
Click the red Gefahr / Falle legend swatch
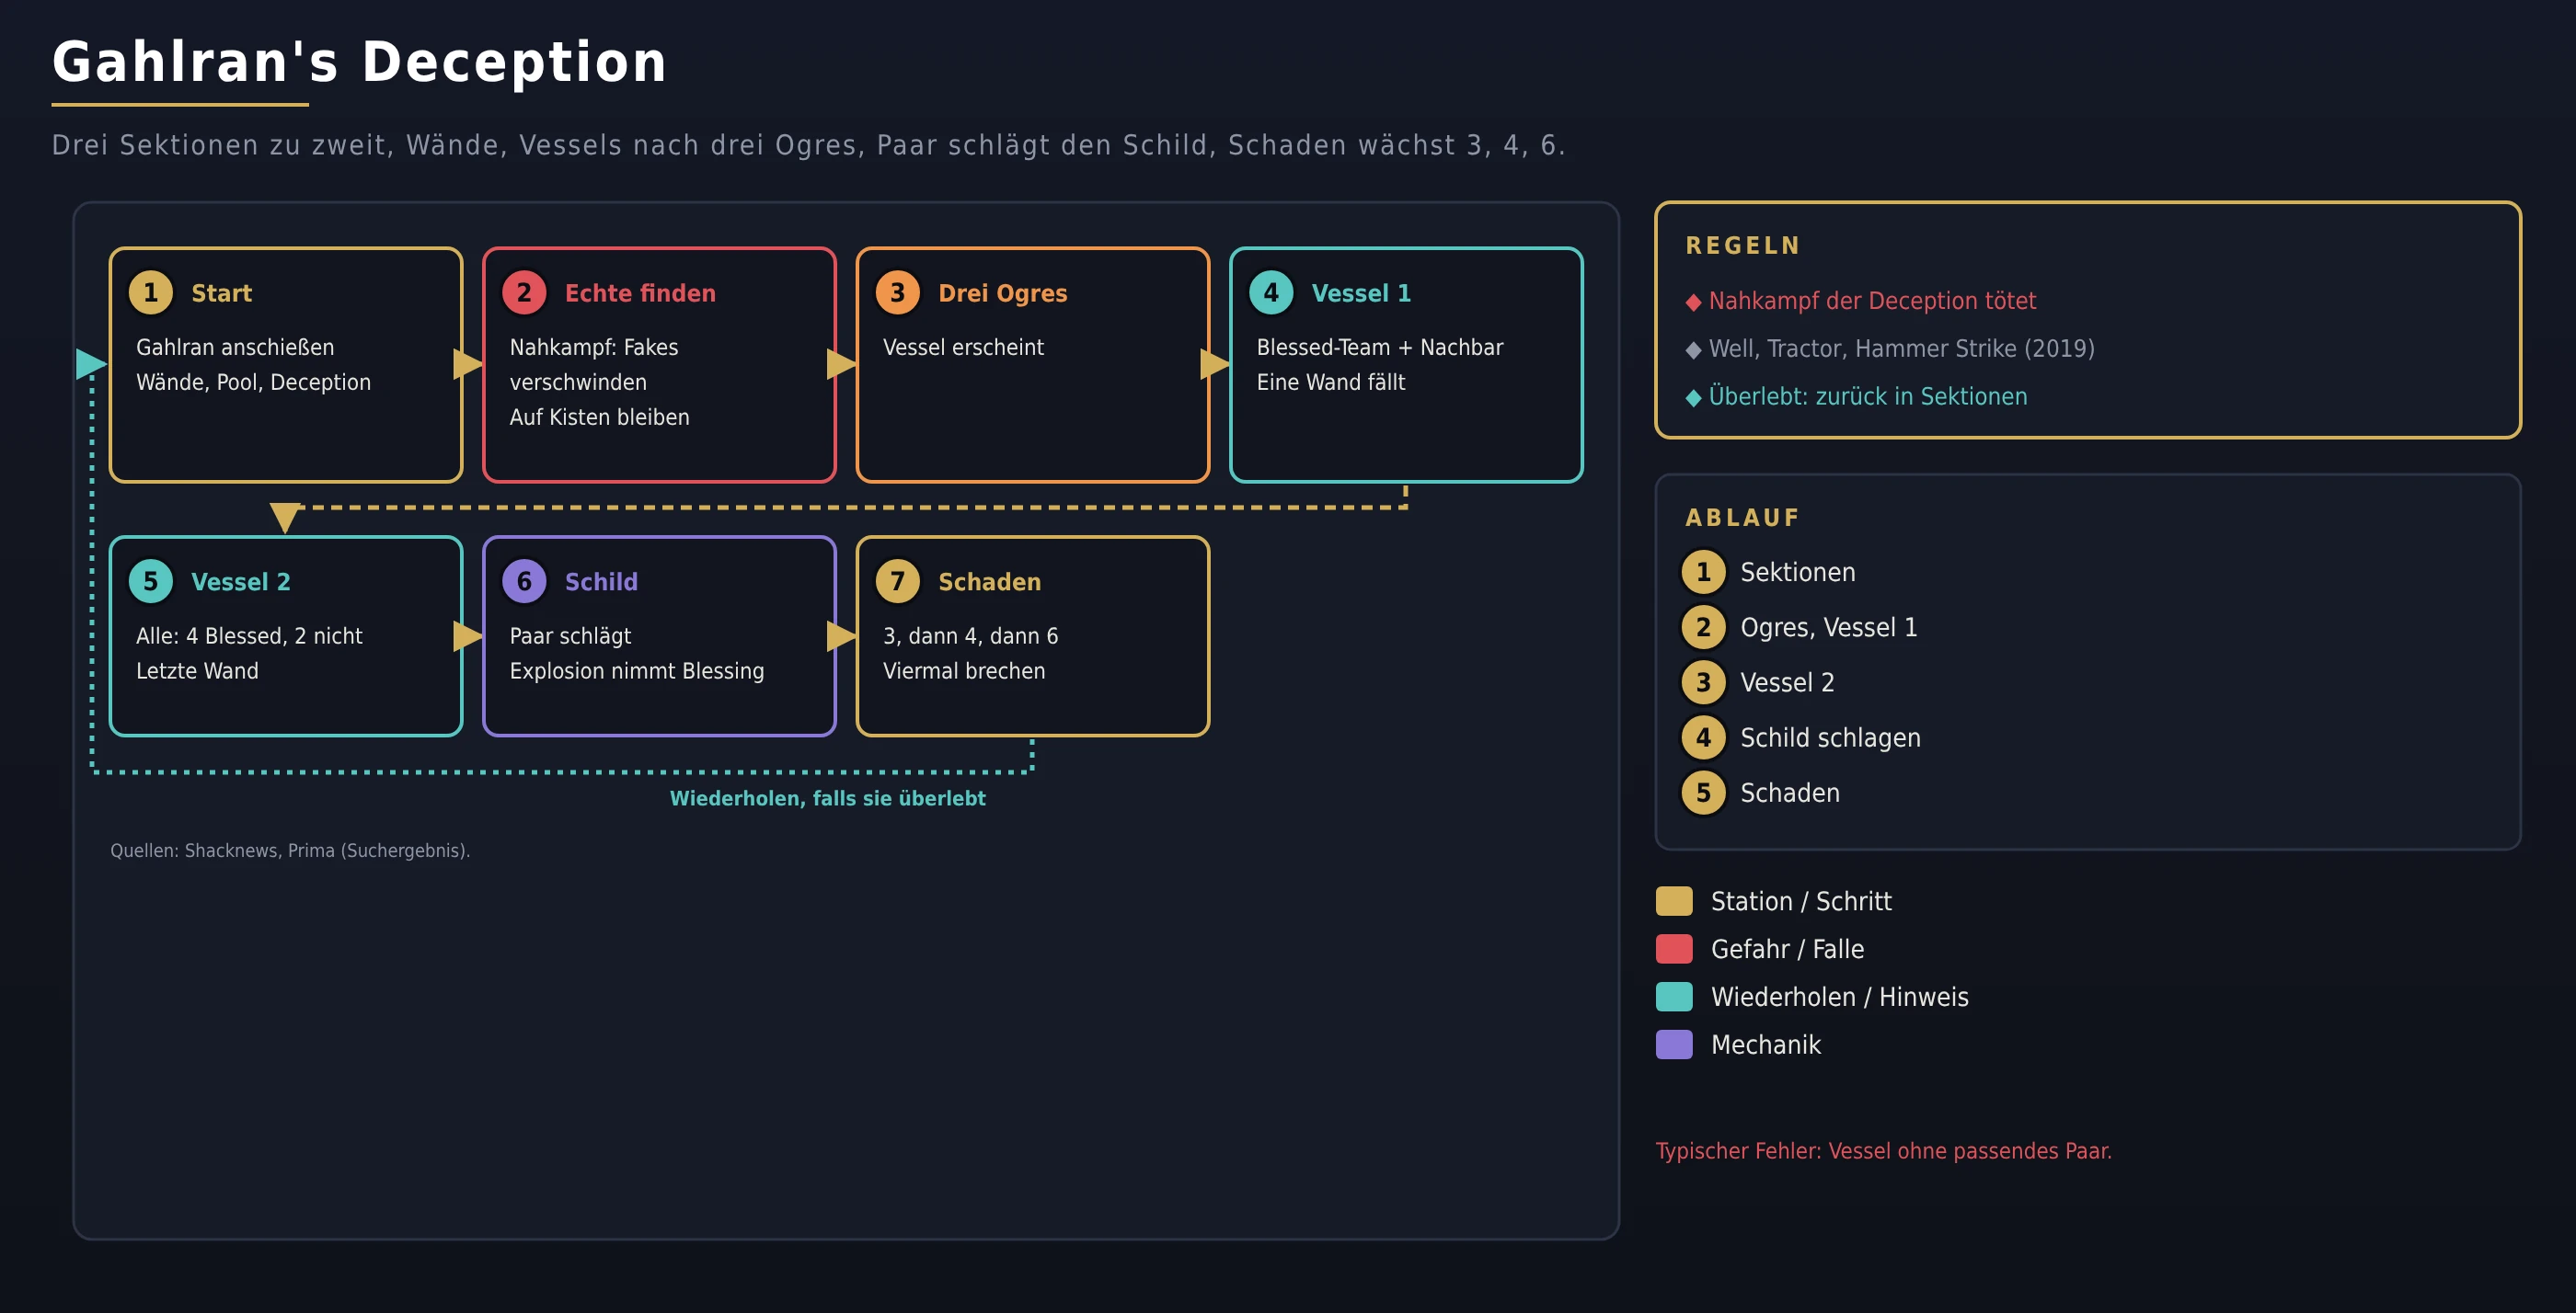click(1674, 949)
